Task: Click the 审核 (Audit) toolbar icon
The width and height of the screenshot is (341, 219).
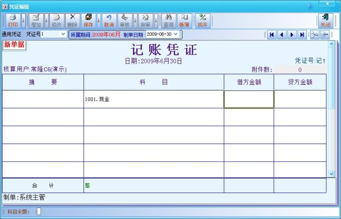Action: [124, 20]
